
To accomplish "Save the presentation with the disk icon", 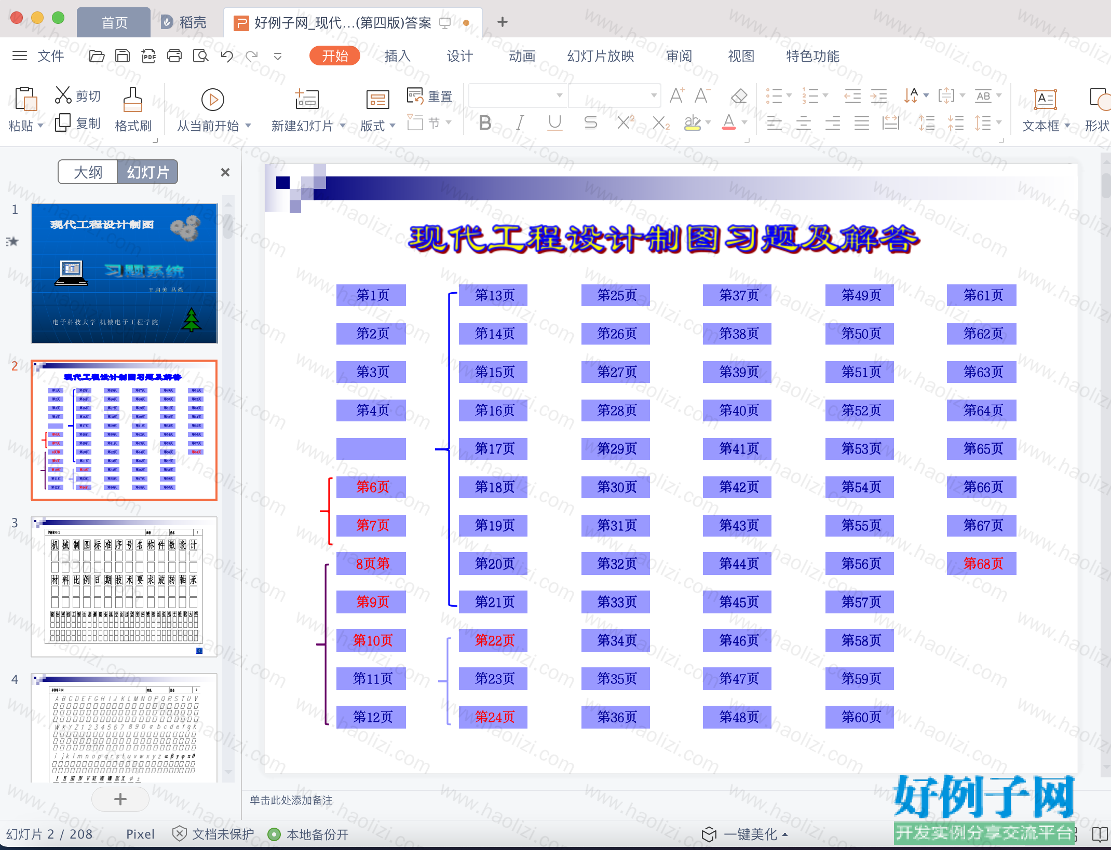I will [123, 56].
